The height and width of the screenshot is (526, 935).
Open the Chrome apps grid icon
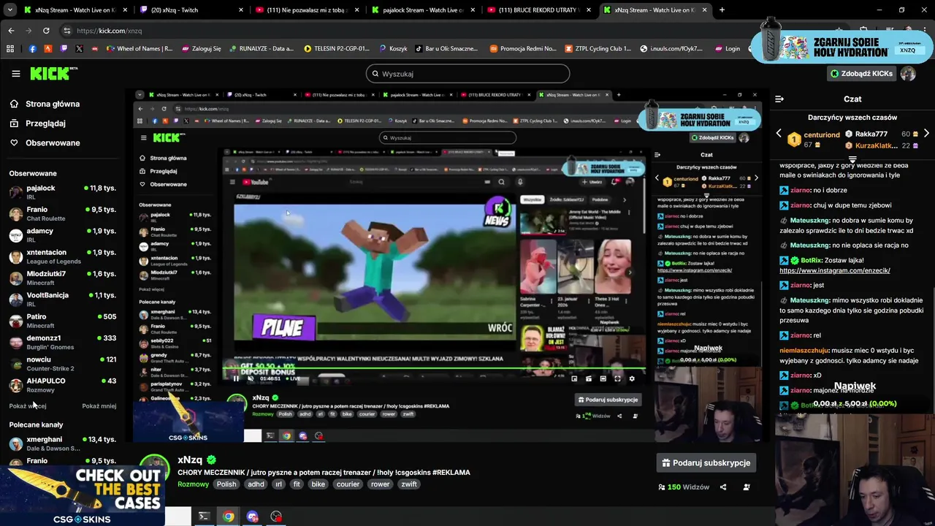click(x=10, y=49)
